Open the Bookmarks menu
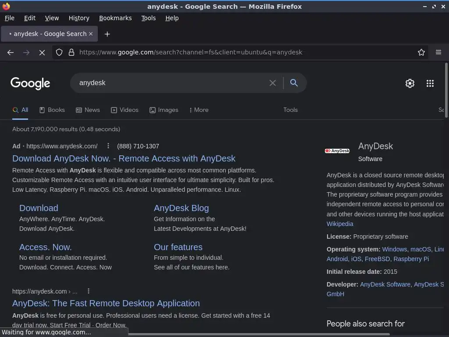Screen dimensions: 449x337 click(115, 18)
